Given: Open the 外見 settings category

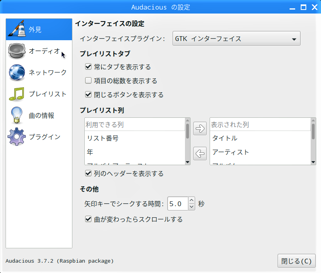Looking at the screenshot, I should (39, 29).
